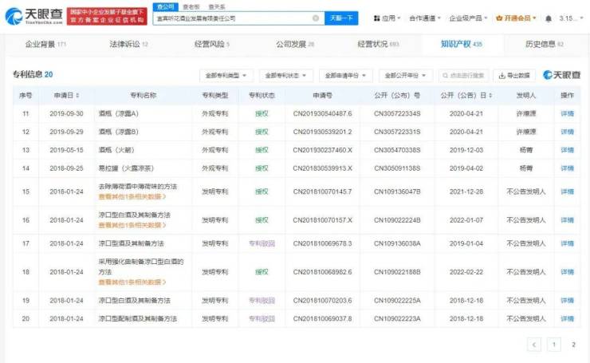Select the 查老板 search tab
This screenshot has height=363, width=590.
(x=190, y=6)
